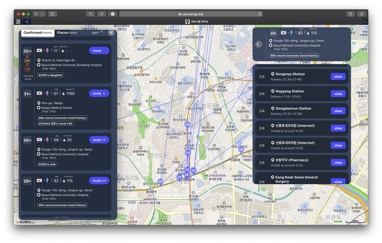Click the shield privacy extension icon
The image size is (382, 243).
point(102,14)
